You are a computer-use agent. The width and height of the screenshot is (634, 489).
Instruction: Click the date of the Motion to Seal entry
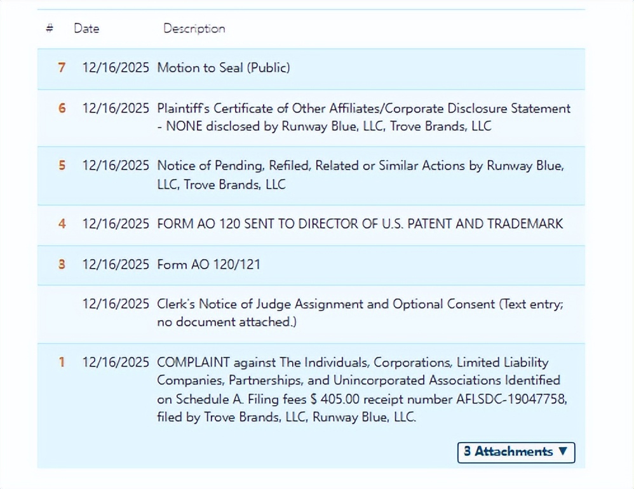116,68
